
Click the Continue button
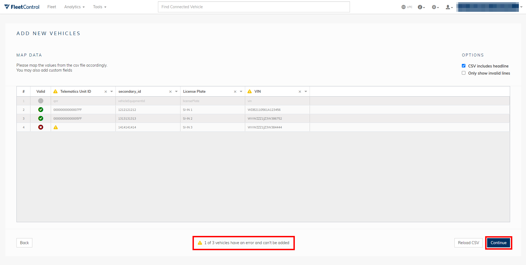pos(499,243)
